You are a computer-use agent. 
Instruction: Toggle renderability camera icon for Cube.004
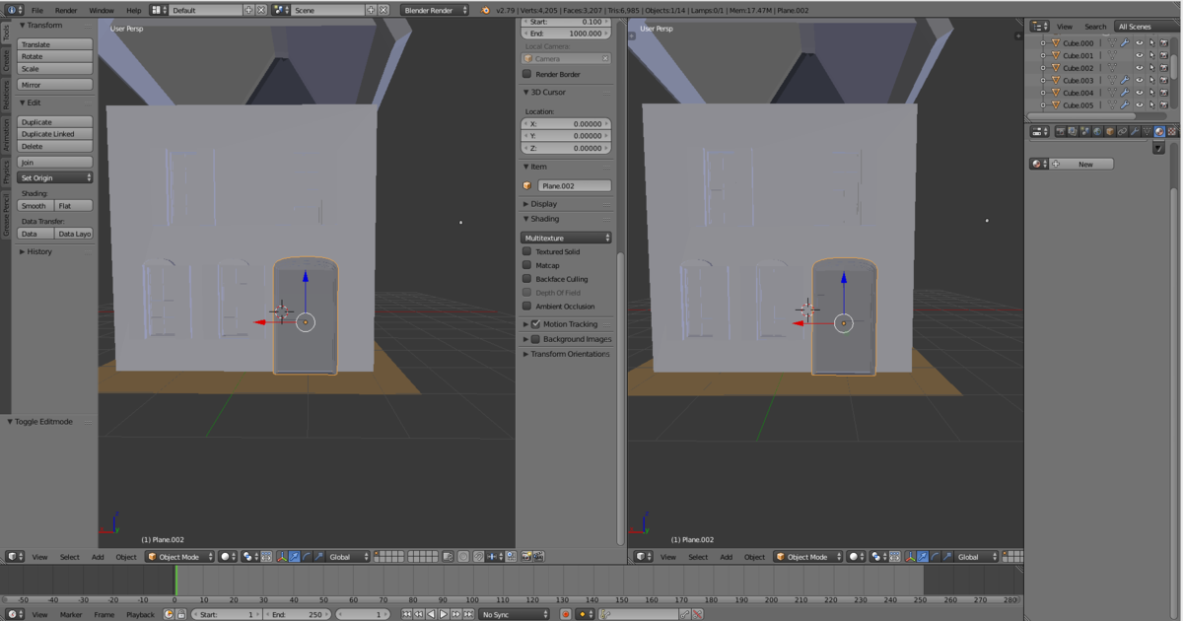(1164, 93)
